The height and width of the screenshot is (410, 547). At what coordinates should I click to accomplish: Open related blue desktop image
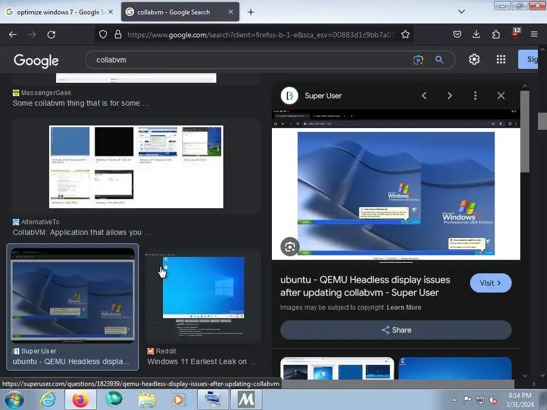pyautogui.click(x=455, y=368)
